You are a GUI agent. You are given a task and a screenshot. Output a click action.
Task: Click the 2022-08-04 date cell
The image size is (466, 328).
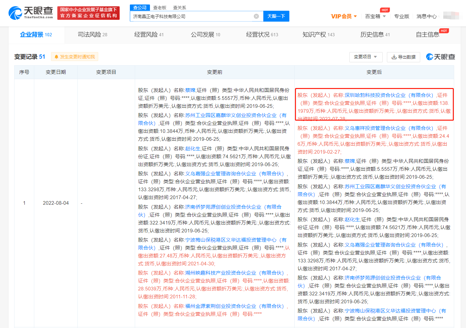pos(56,203)
